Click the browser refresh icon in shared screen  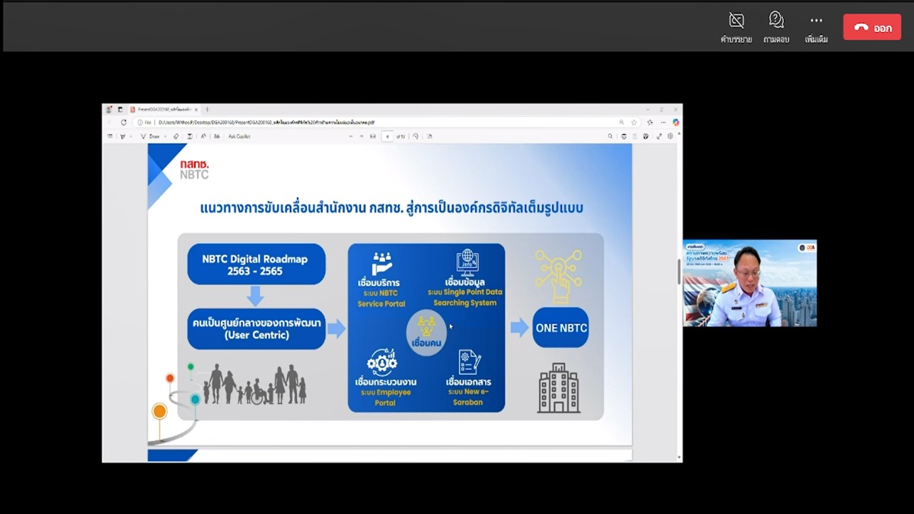[x=124, y=123]
